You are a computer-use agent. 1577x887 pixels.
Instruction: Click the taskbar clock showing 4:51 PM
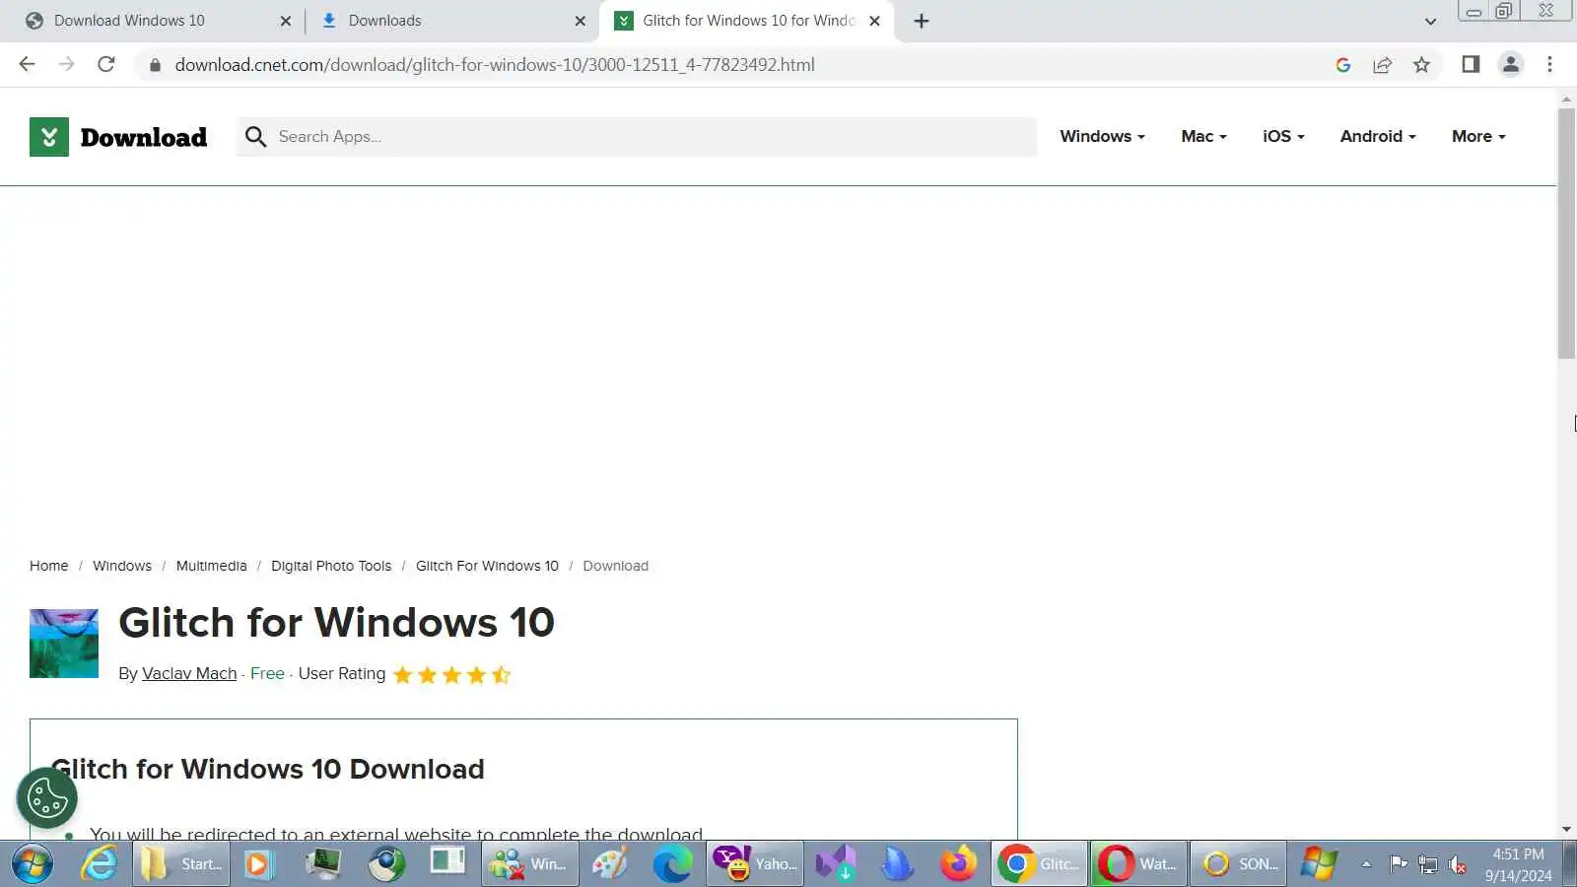click(1518, 864)
